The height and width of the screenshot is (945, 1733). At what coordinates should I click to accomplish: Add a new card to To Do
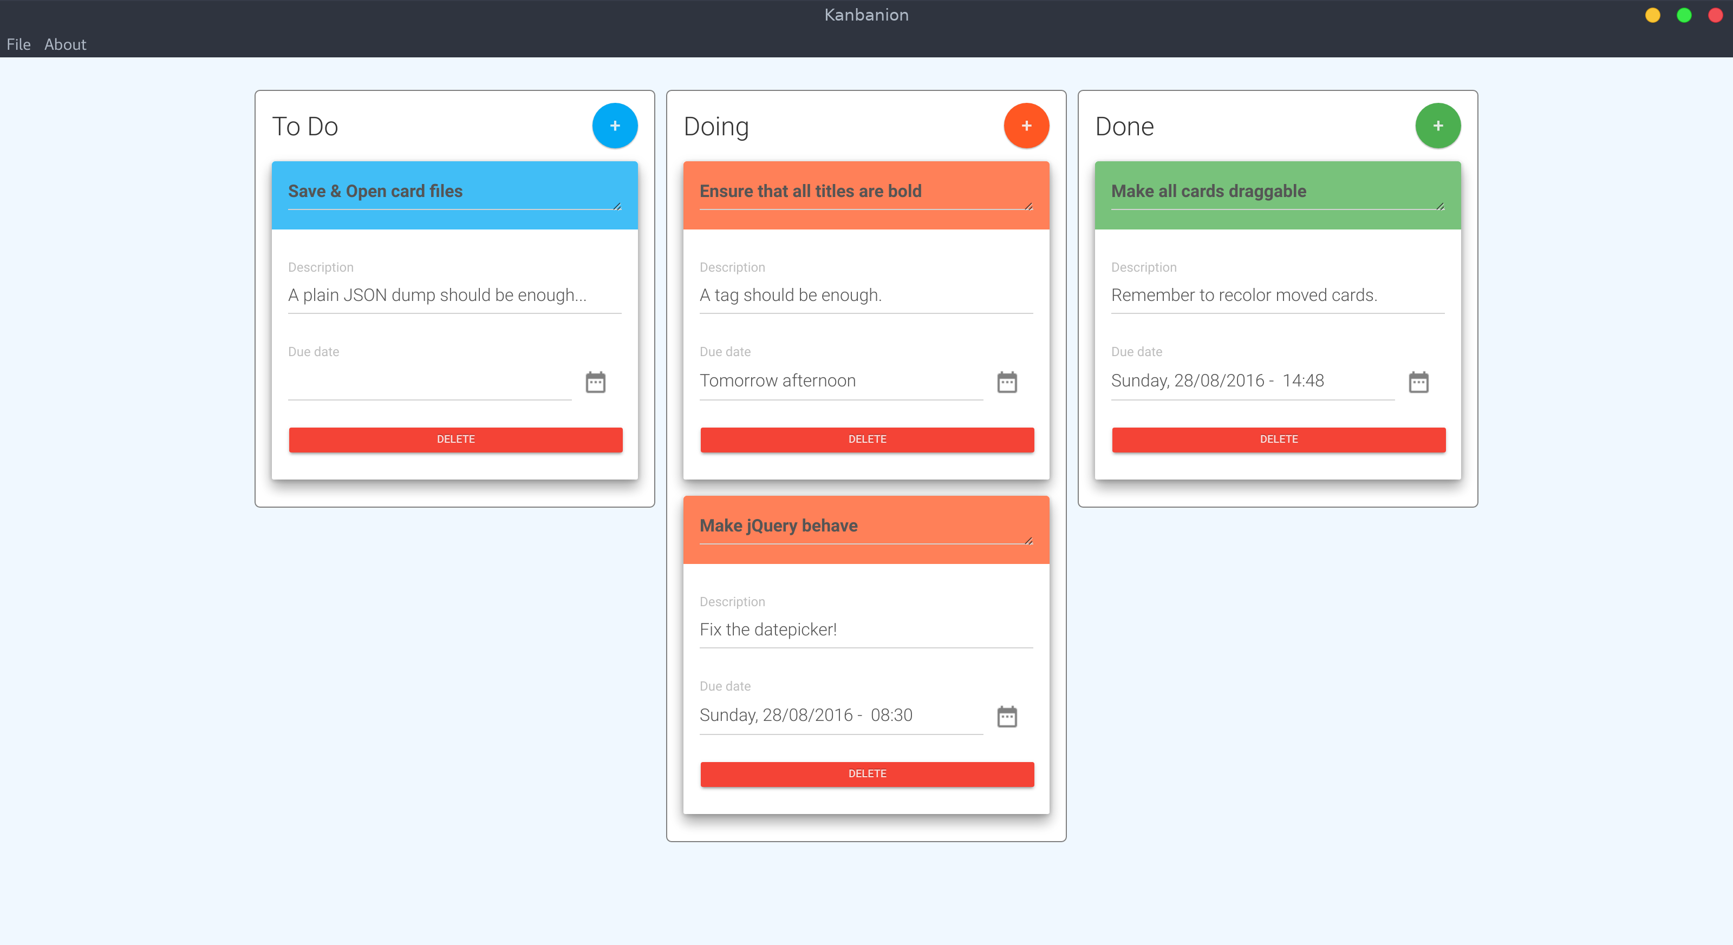click(614, 126)
